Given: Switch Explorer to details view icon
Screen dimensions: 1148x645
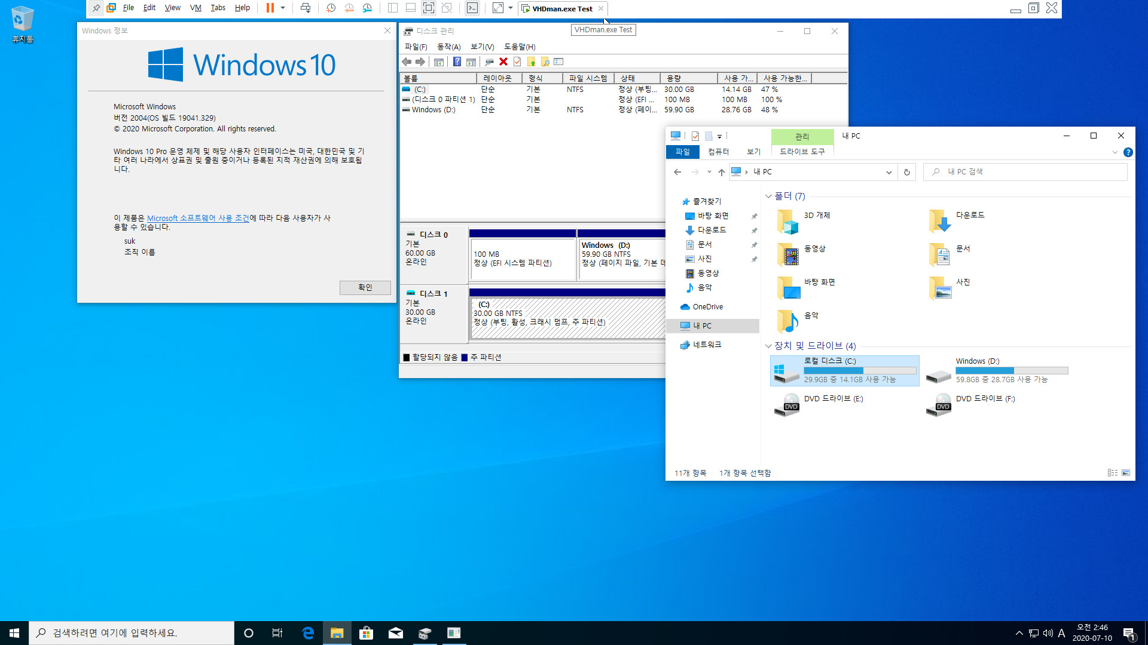Looking at the screenshot, I should tap(1112, 473).
